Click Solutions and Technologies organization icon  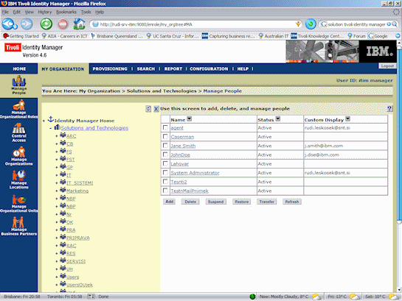[x=58, y=127]
